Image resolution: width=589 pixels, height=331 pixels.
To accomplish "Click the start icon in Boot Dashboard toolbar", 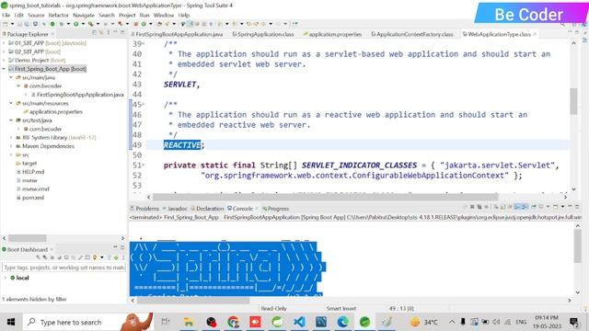I will click(x=38, y=257).
